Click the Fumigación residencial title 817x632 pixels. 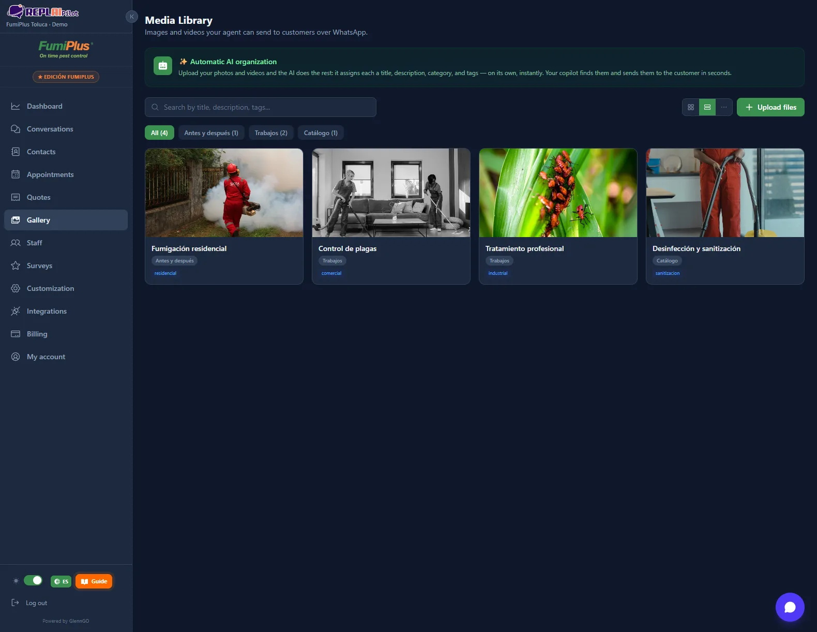[189, 248]
